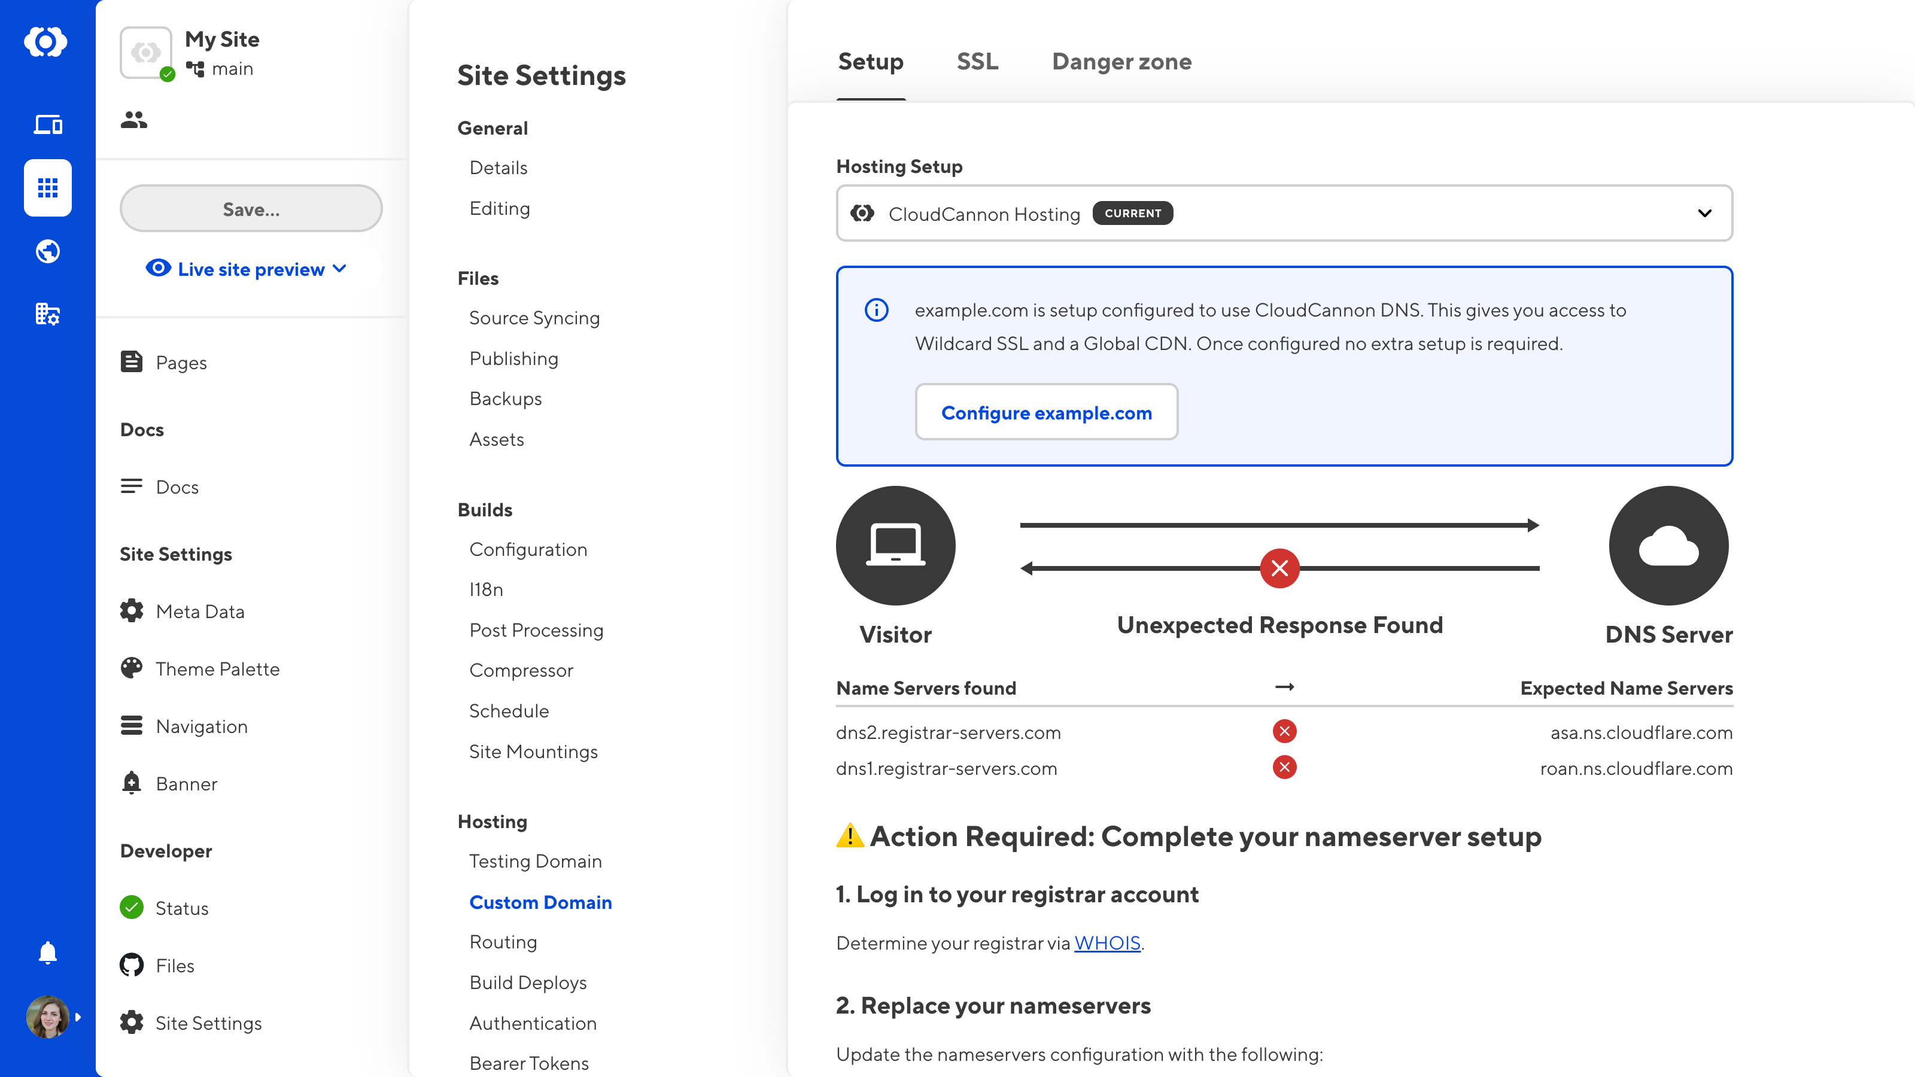
Task: Open Backups settings
Action: 506,398
